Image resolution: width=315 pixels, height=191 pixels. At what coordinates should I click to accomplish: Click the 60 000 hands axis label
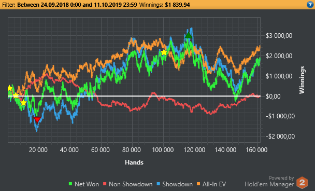tap(101, 150)
